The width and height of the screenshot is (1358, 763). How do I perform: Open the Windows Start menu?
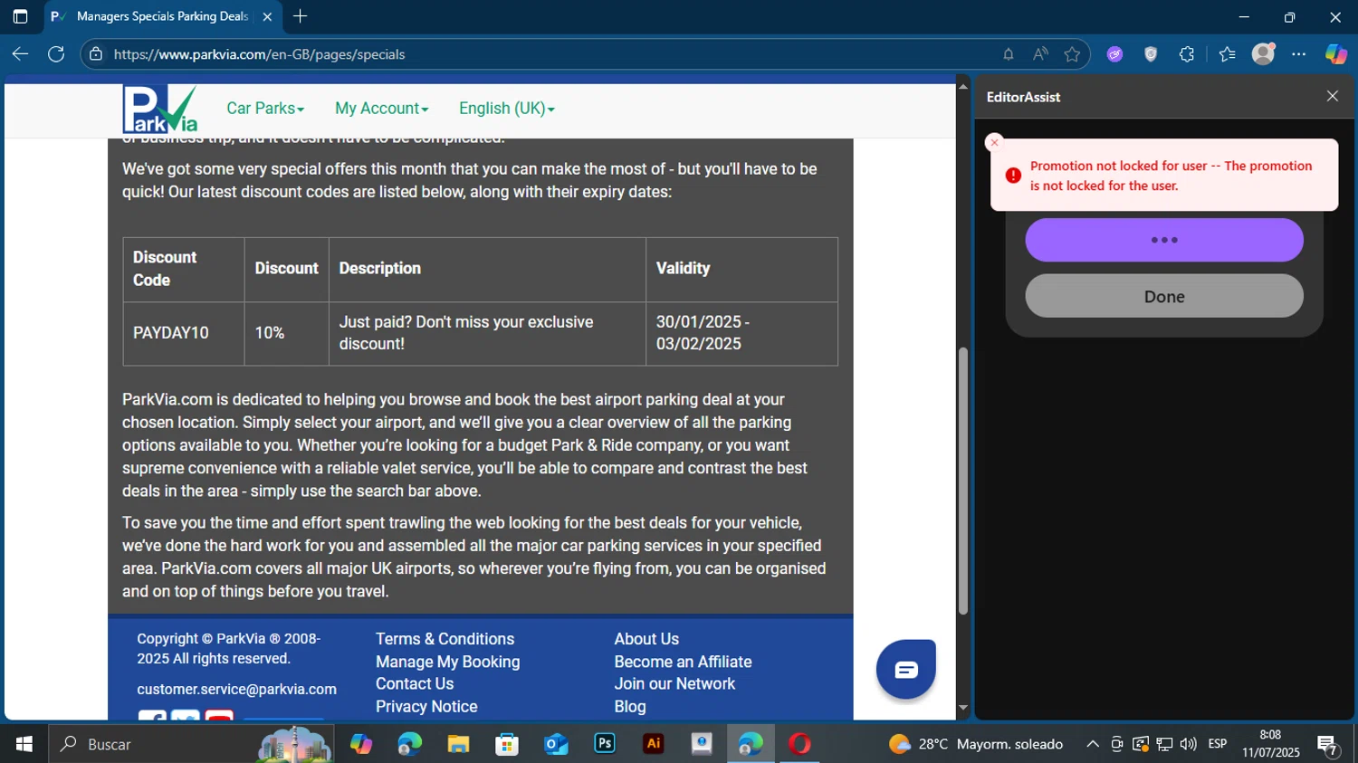(24, 744)
